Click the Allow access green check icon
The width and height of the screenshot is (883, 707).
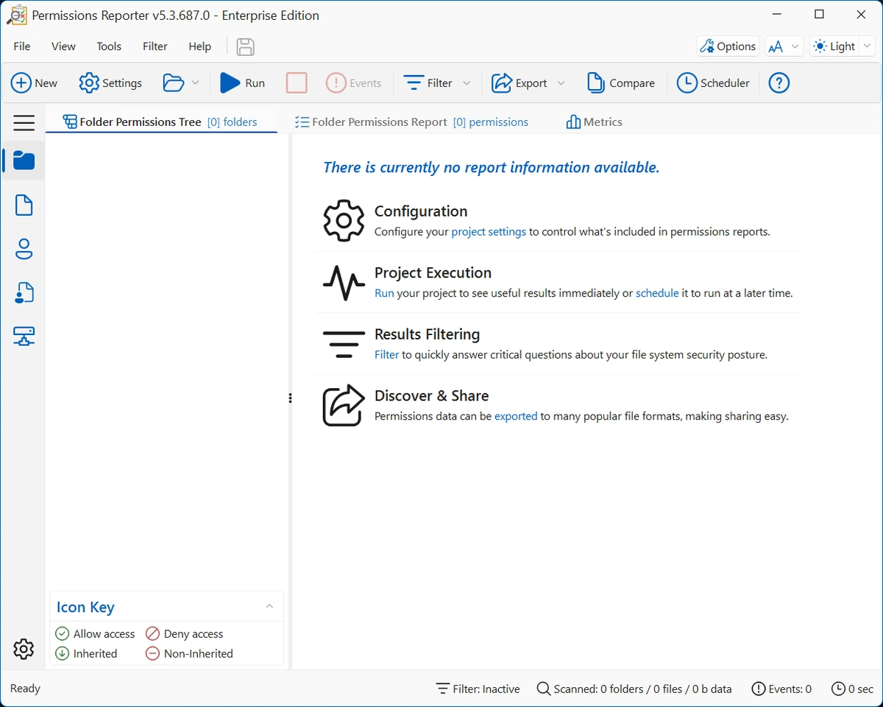pyautogui.click(x=63, y=633)
